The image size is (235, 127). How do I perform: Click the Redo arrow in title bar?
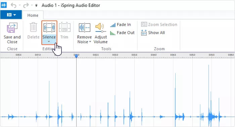point(26,5)
